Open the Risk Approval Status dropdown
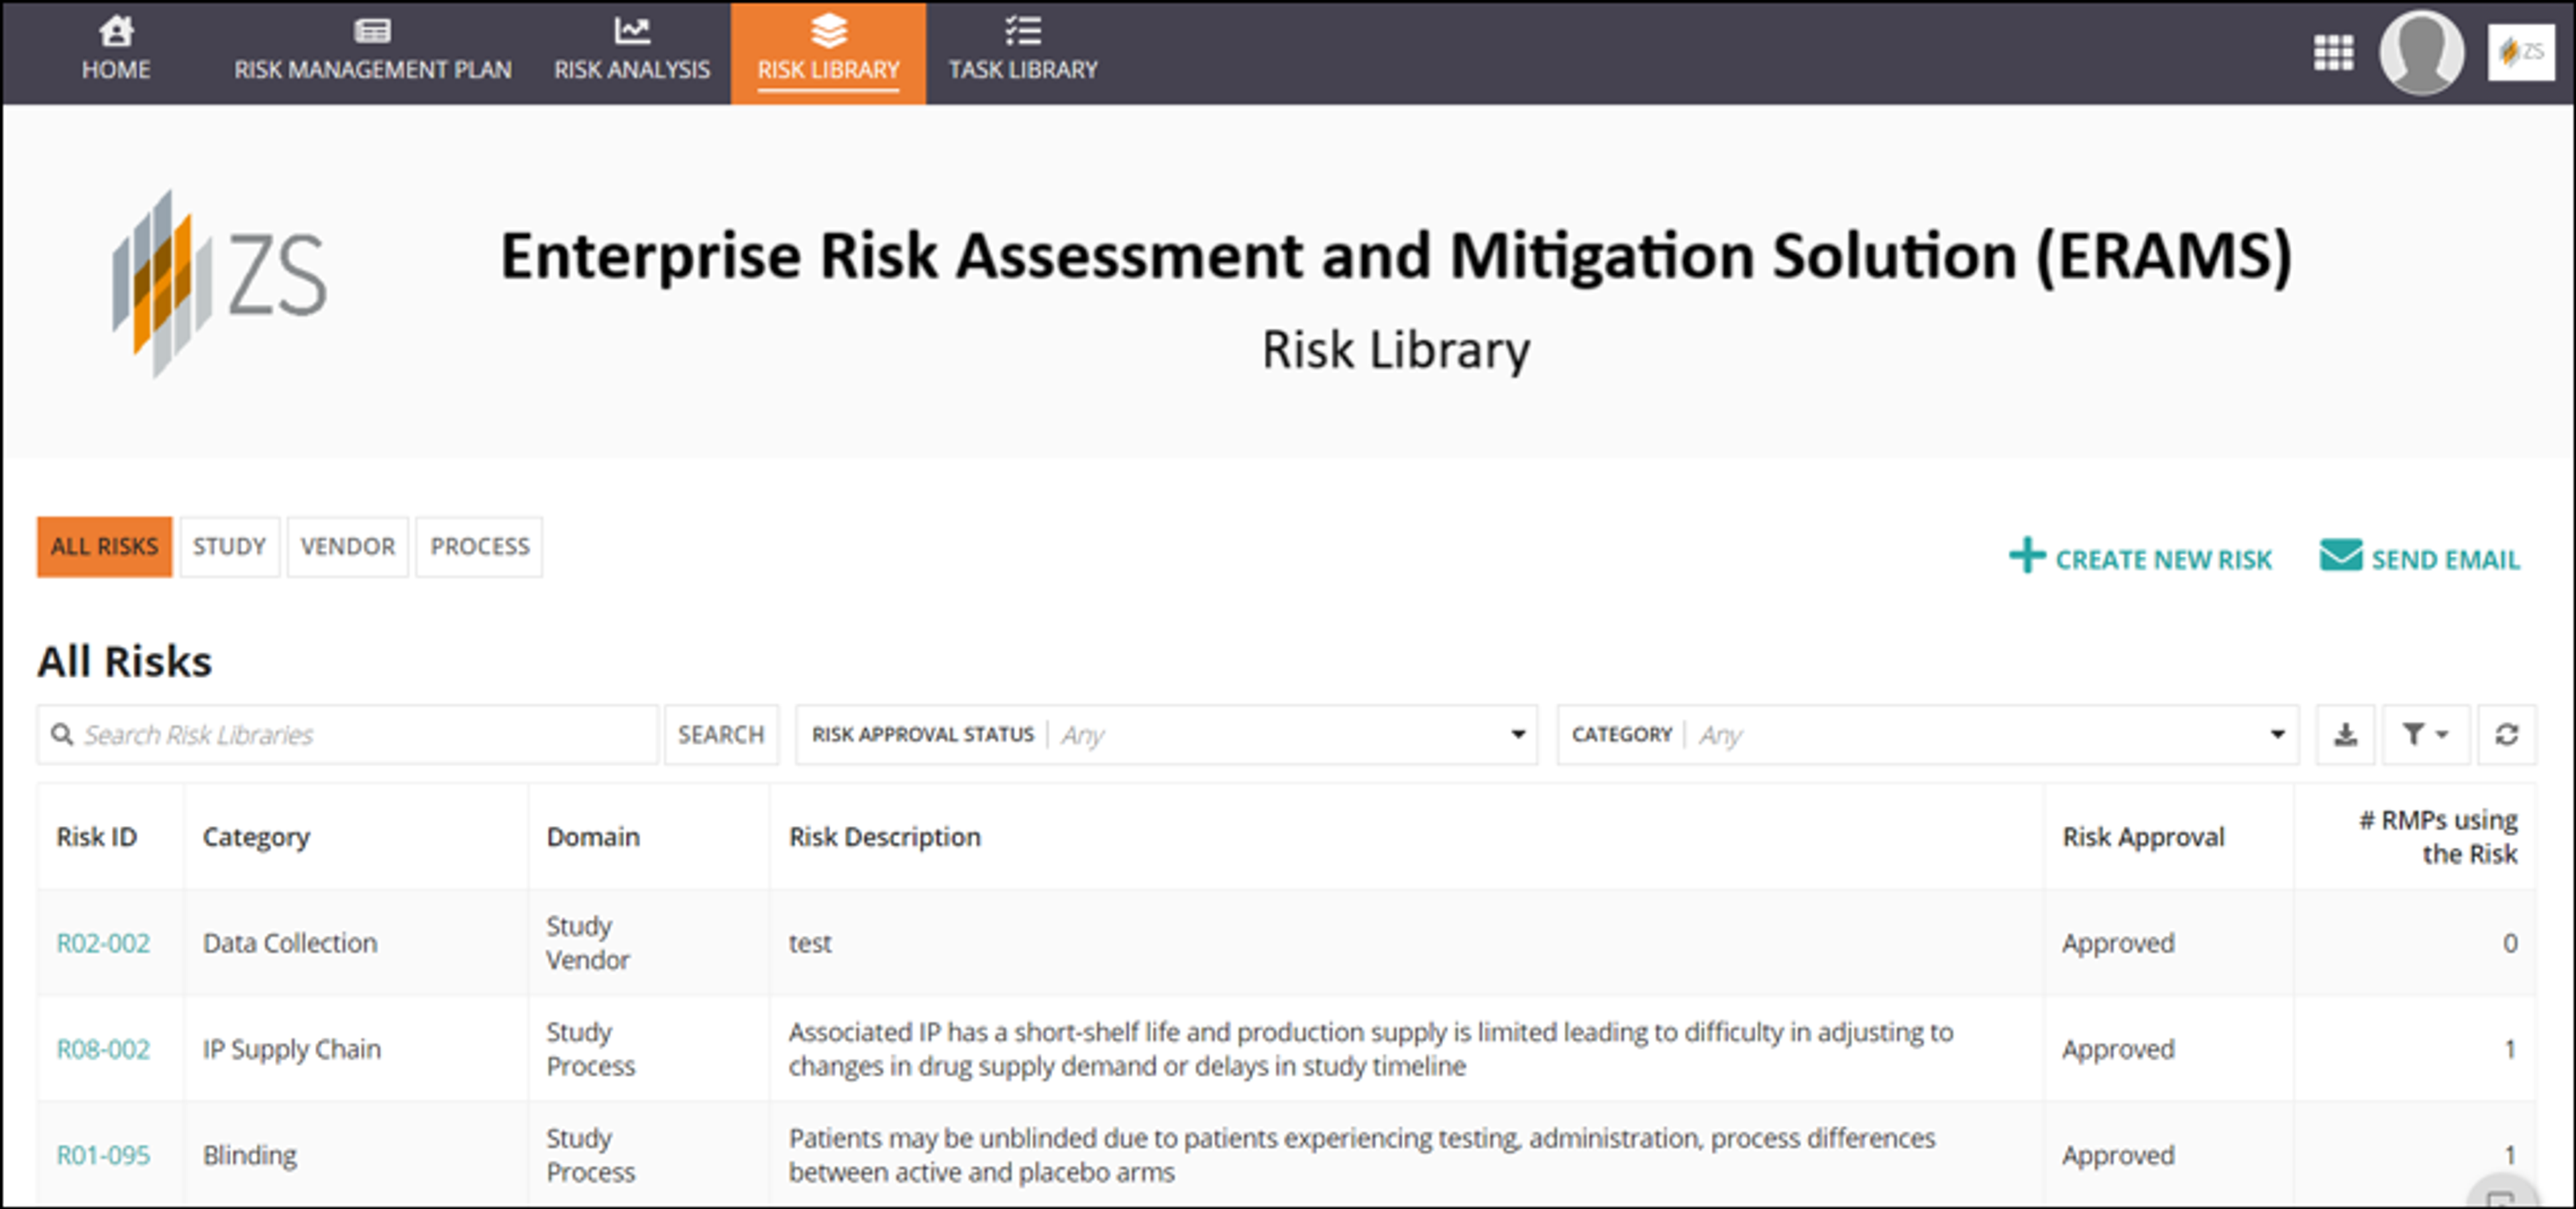Screen dimensions: 2576x1209 [1166, 735]
